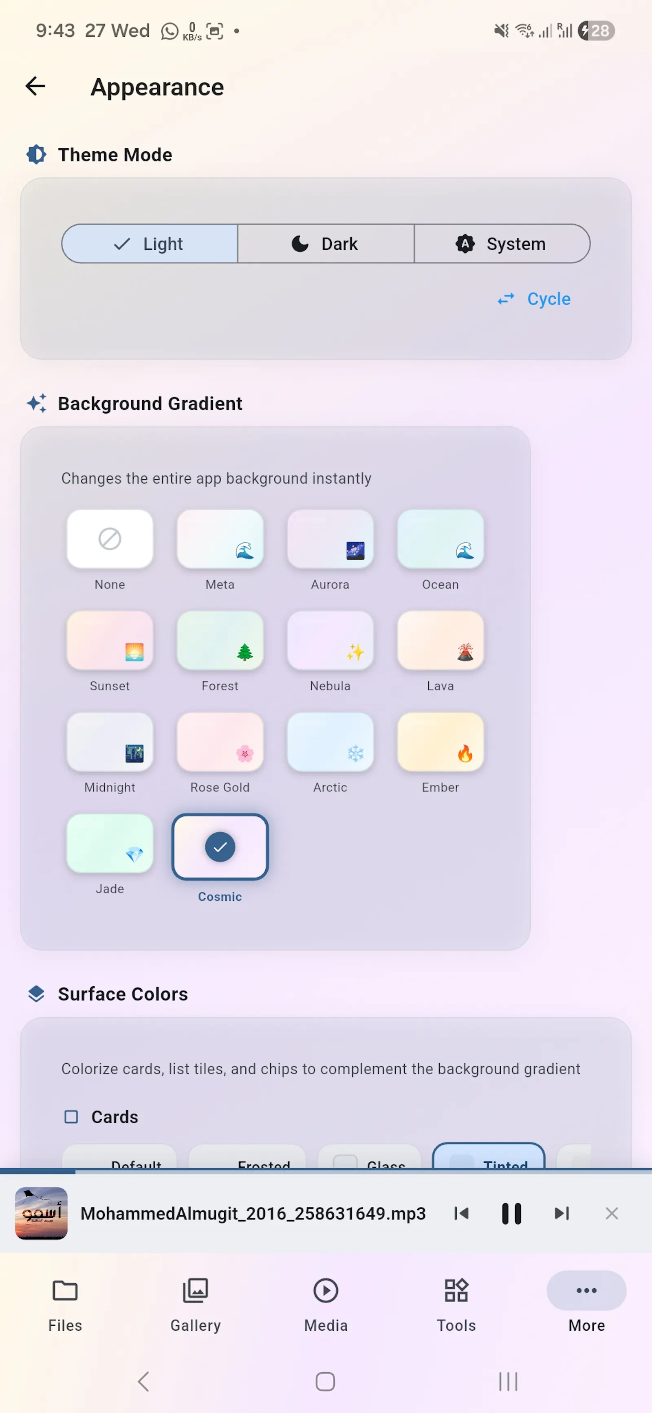
Task: Tap the Cycle button
Action: pos(534,299)
